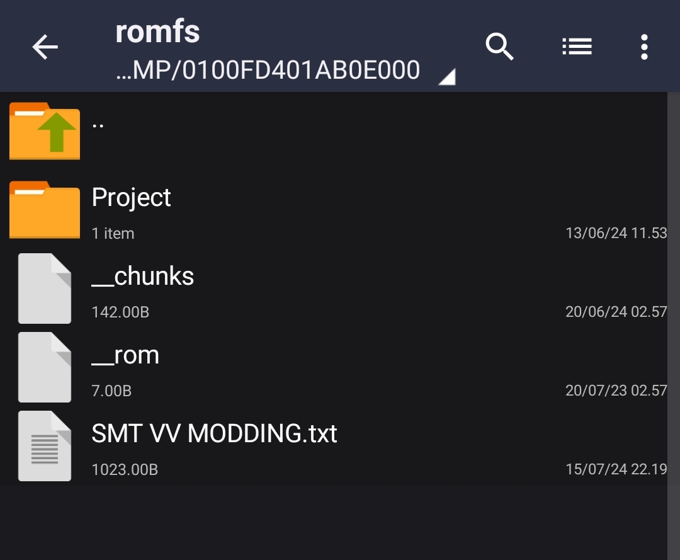Click the vertical scrollbar on right edge
The image size is (680, 560).
(674, 325)
